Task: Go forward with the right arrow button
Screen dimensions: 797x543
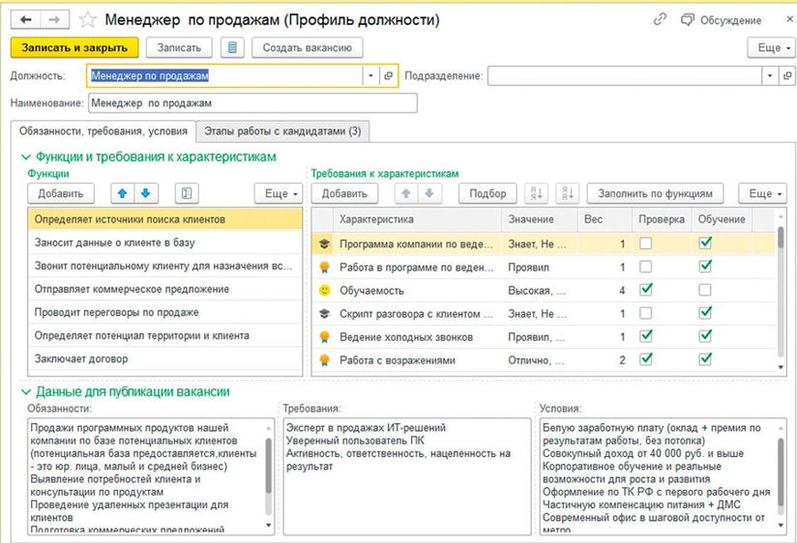Action: point(54,20)
